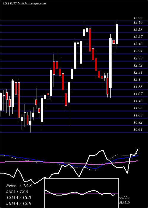148x208 pixels.
Task: Select the '5MA : 13.5' value
Action: click(17, 192)
